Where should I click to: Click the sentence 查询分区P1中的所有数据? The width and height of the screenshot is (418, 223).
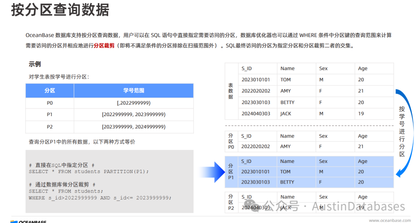point(58,142)
